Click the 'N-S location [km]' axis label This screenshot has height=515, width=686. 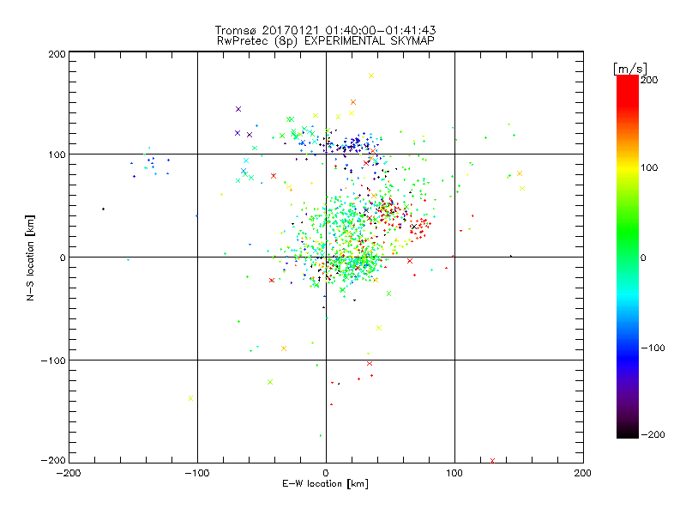click(30, 257)
